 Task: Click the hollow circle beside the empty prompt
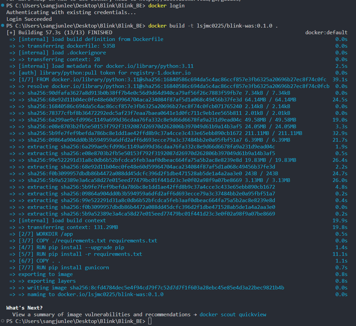point(3,321)
